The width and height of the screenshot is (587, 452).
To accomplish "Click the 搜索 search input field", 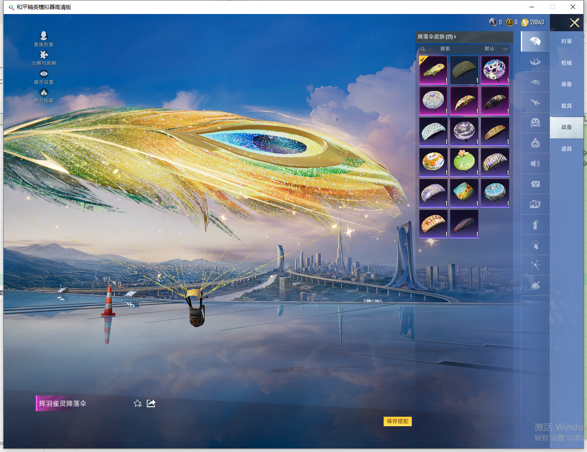I will pyautogui.click(x=445, y=49).
